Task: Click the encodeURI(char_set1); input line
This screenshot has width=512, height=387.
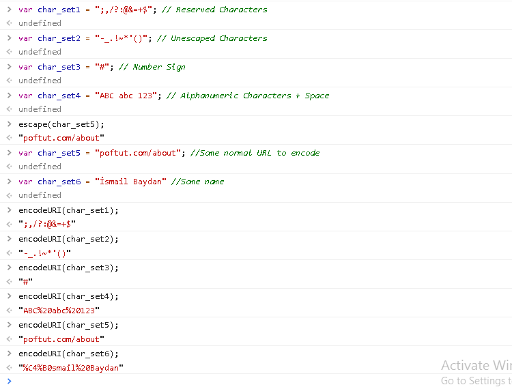Action: [68, 210]
